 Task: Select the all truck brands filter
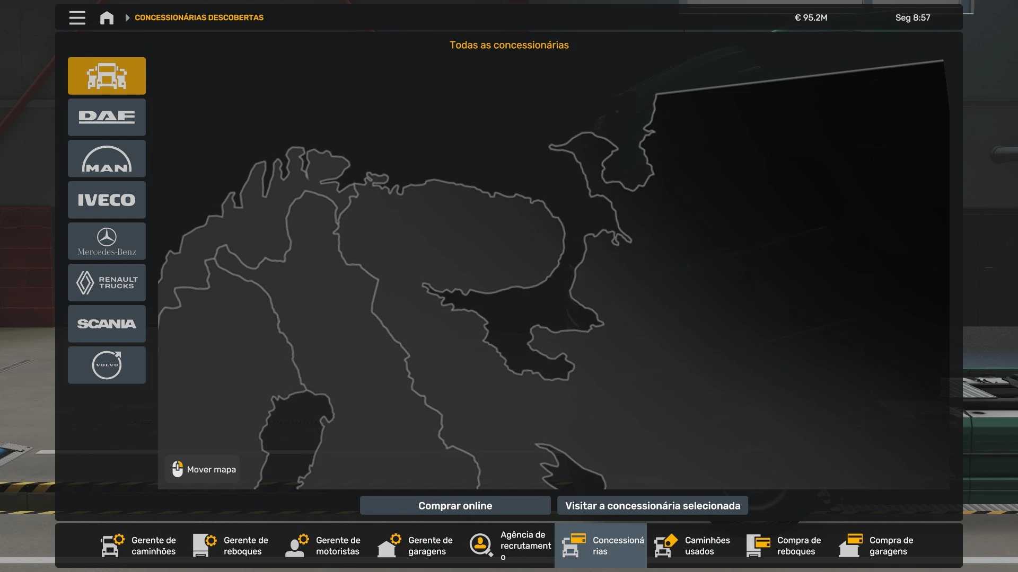pyautogui.click(x=107, y=76)
